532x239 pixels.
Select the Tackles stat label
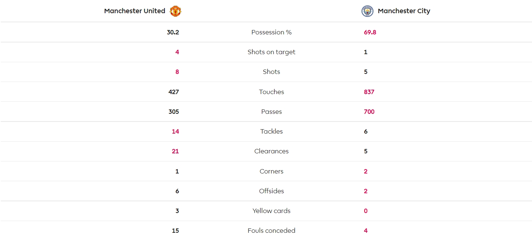(271, 131)
